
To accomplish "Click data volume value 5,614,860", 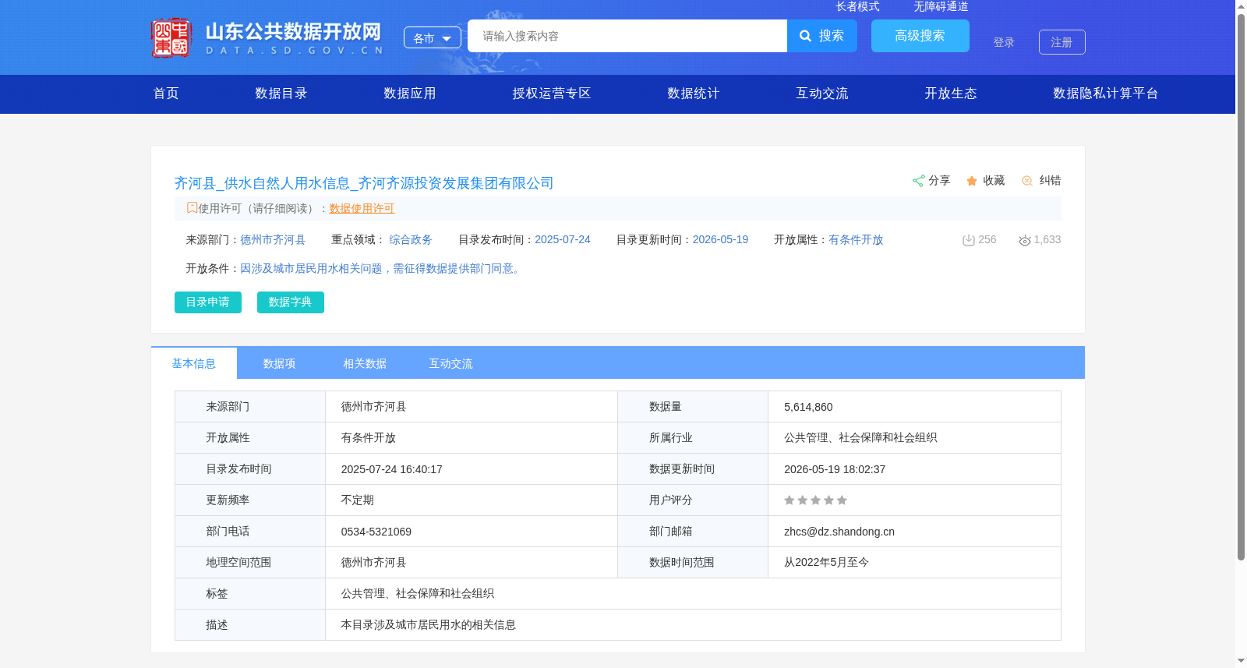I will [x=808, y=407].
